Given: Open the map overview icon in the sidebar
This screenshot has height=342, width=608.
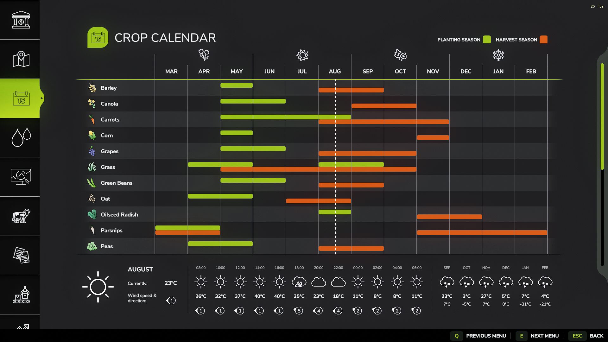Looking at the screenshot, I should click(x=21, y=59).
